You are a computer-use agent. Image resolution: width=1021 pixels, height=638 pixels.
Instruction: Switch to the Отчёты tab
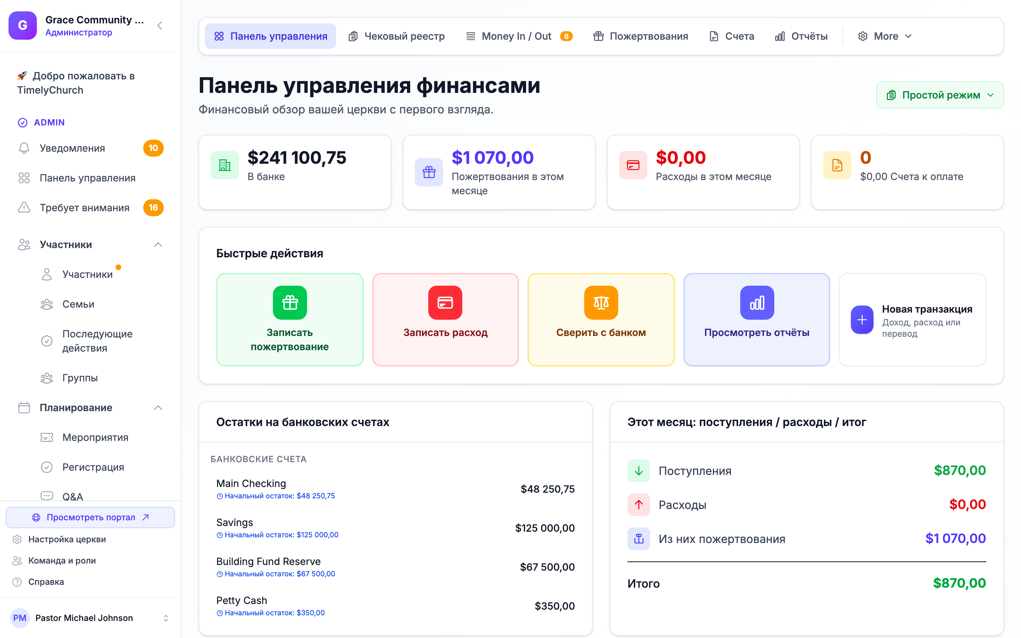pos(801,36)
